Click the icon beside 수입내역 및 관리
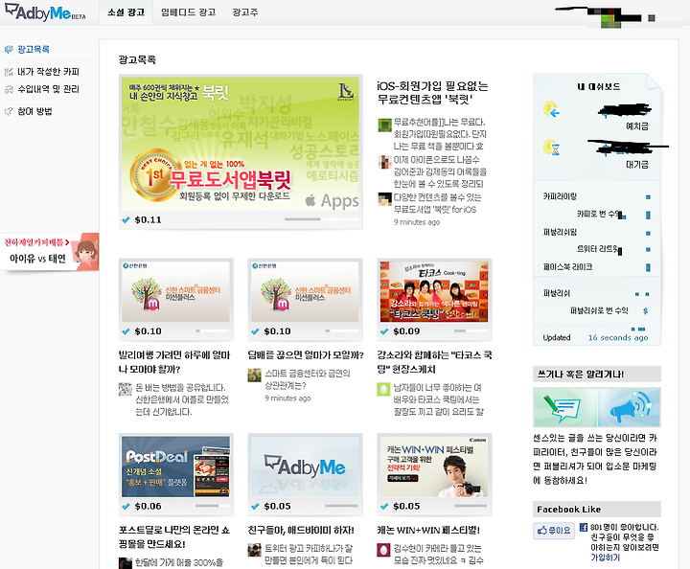Viewport: 690px width, 569px height. 9,90
